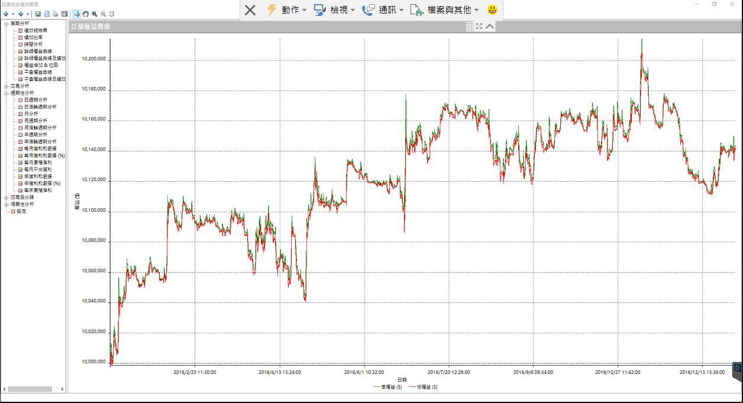This screenshot has height=403, width=743.
Task: Click the phone communication icon
Action: [x=369, y=10]
